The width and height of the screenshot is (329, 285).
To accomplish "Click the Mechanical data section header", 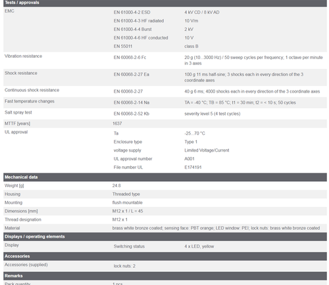I will (165, 177).
